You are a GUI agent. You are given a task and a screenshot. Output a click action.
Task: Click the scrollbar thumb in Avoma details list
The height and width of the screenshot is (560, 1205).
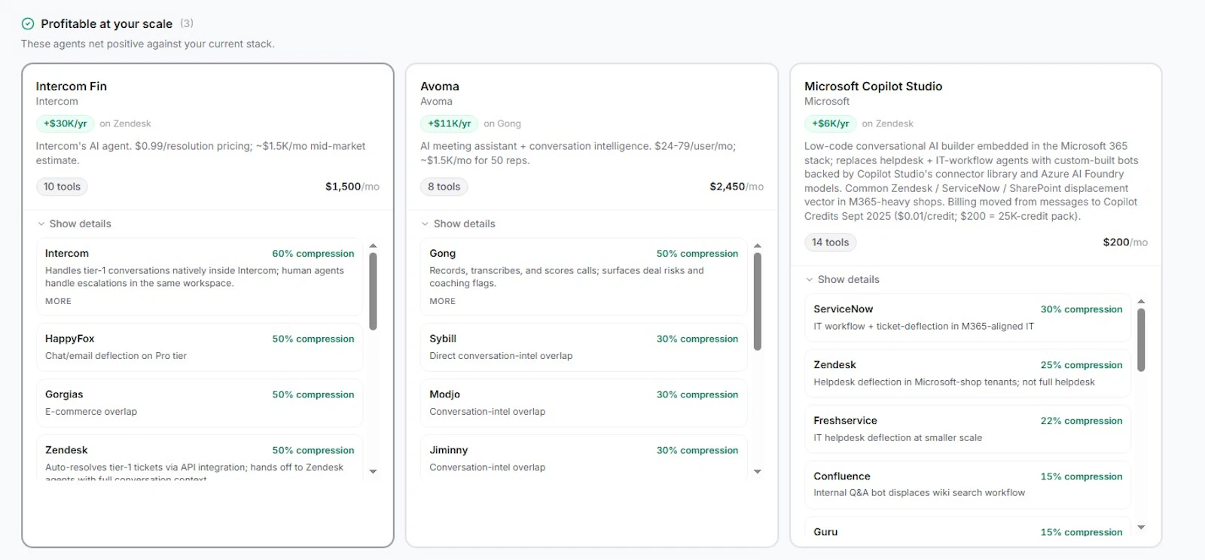coord(758,302)
